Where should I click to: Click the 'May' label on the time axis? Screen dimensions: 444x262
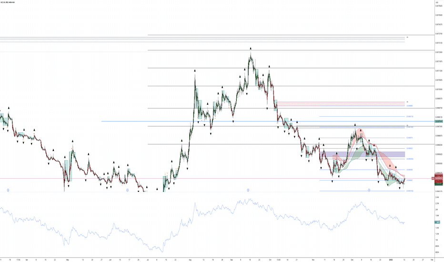coord(67,259)
